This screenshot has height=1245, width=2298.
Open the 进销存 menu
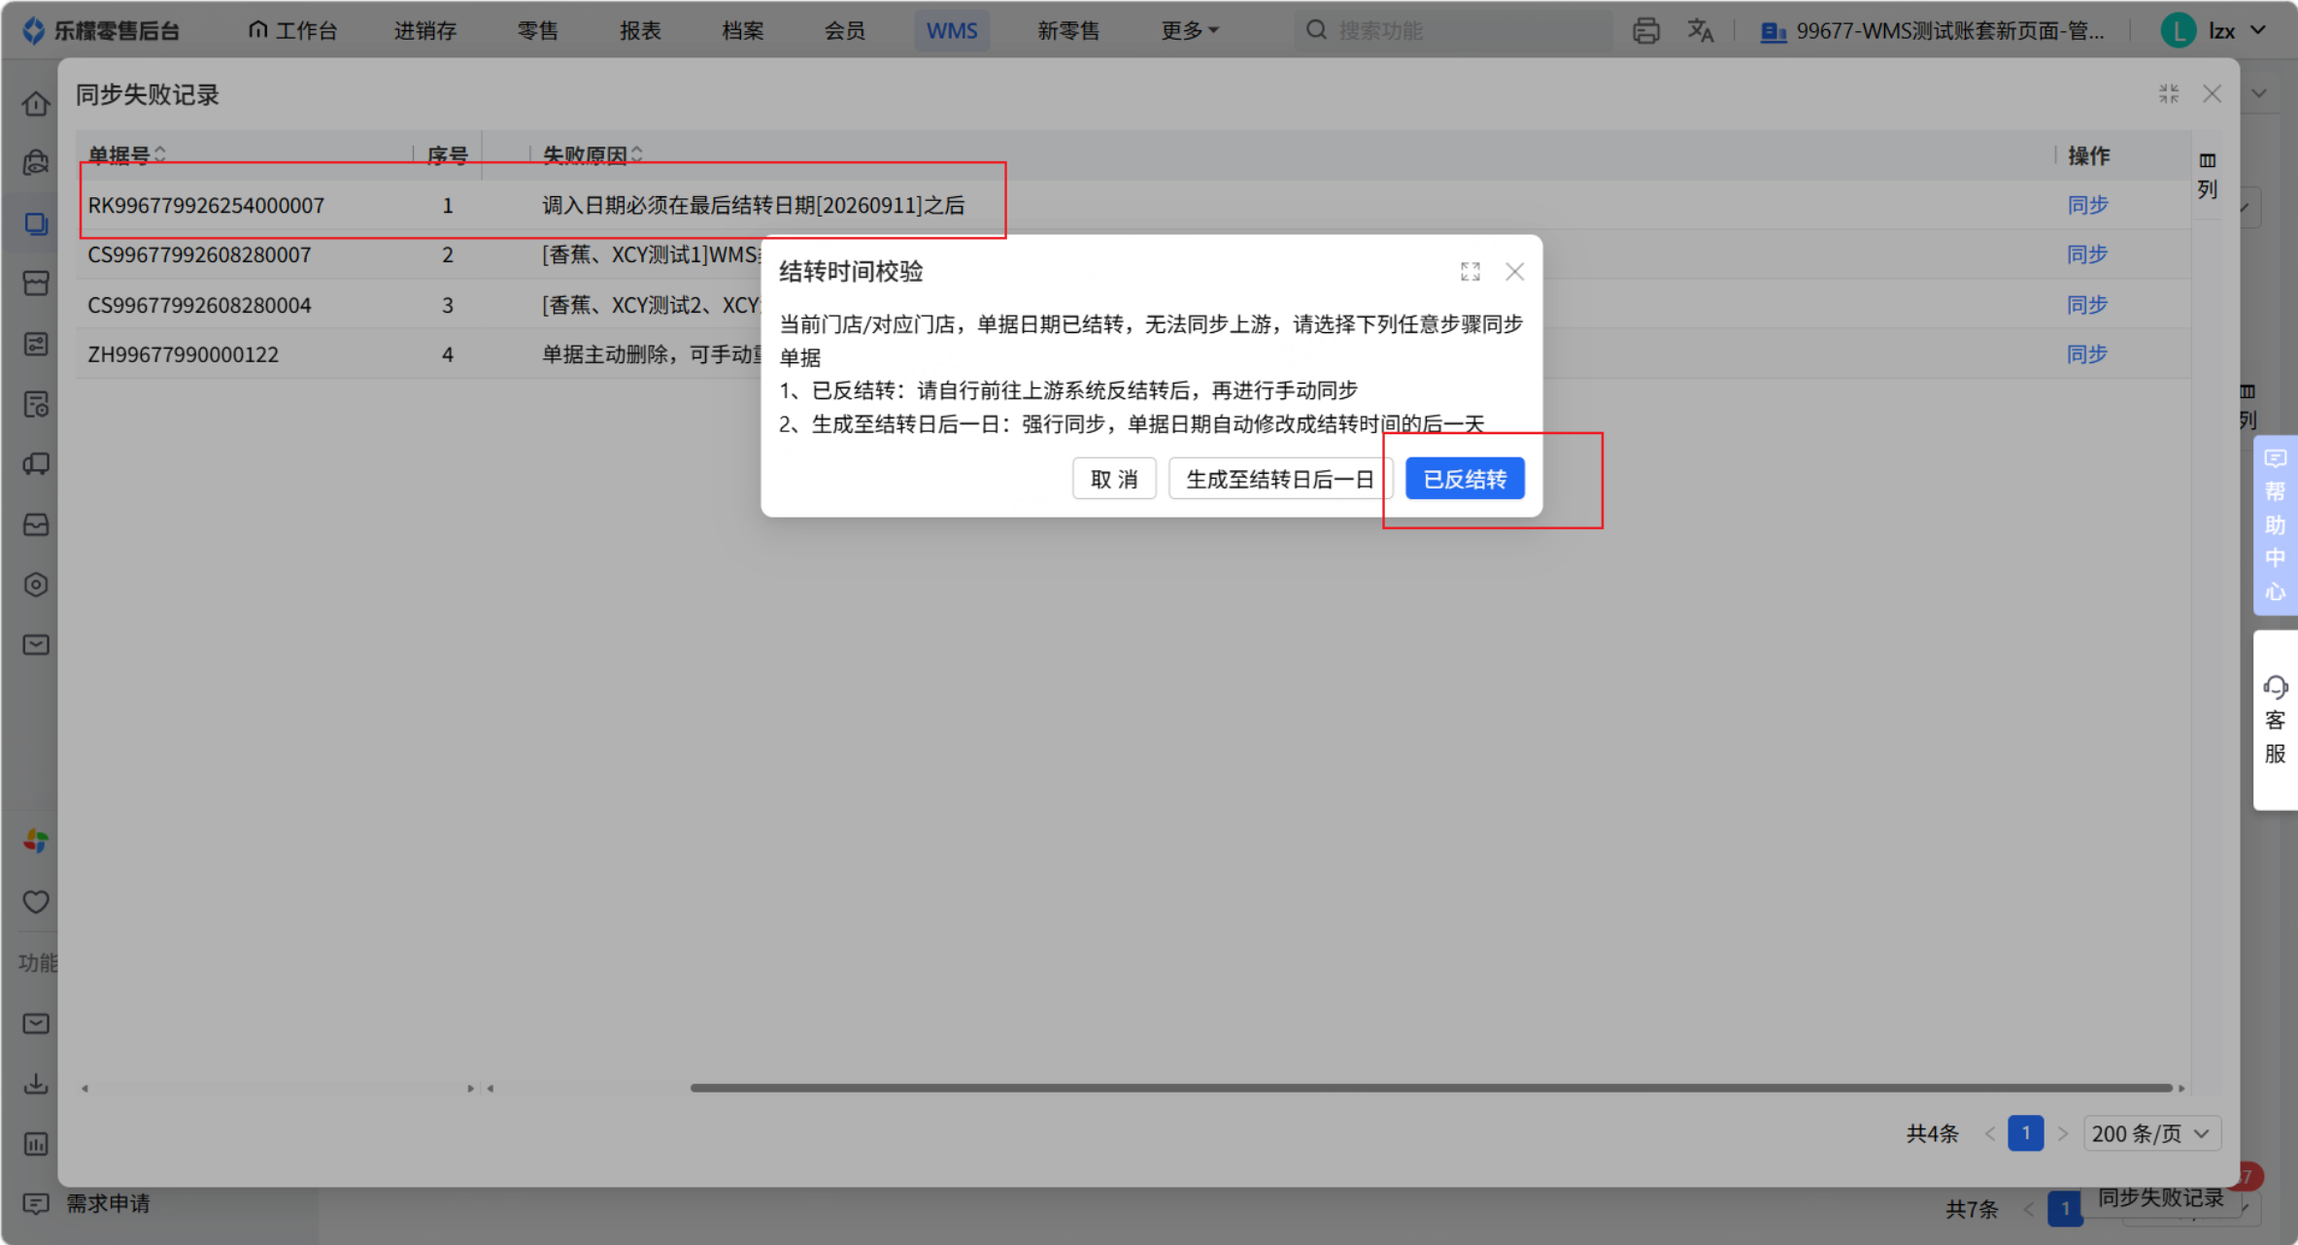[425, 31]
